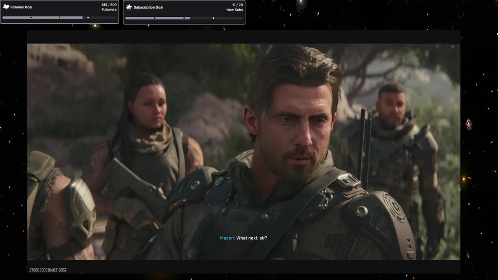Click the "New Subs" label
The width and height of the screenshot is (498, 280).
pos(235,10)
